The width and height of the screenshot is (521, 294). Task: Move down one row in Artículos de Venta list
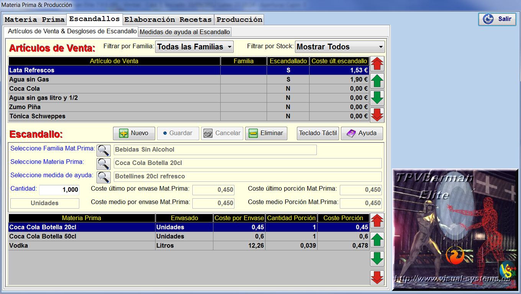[377, 98]
